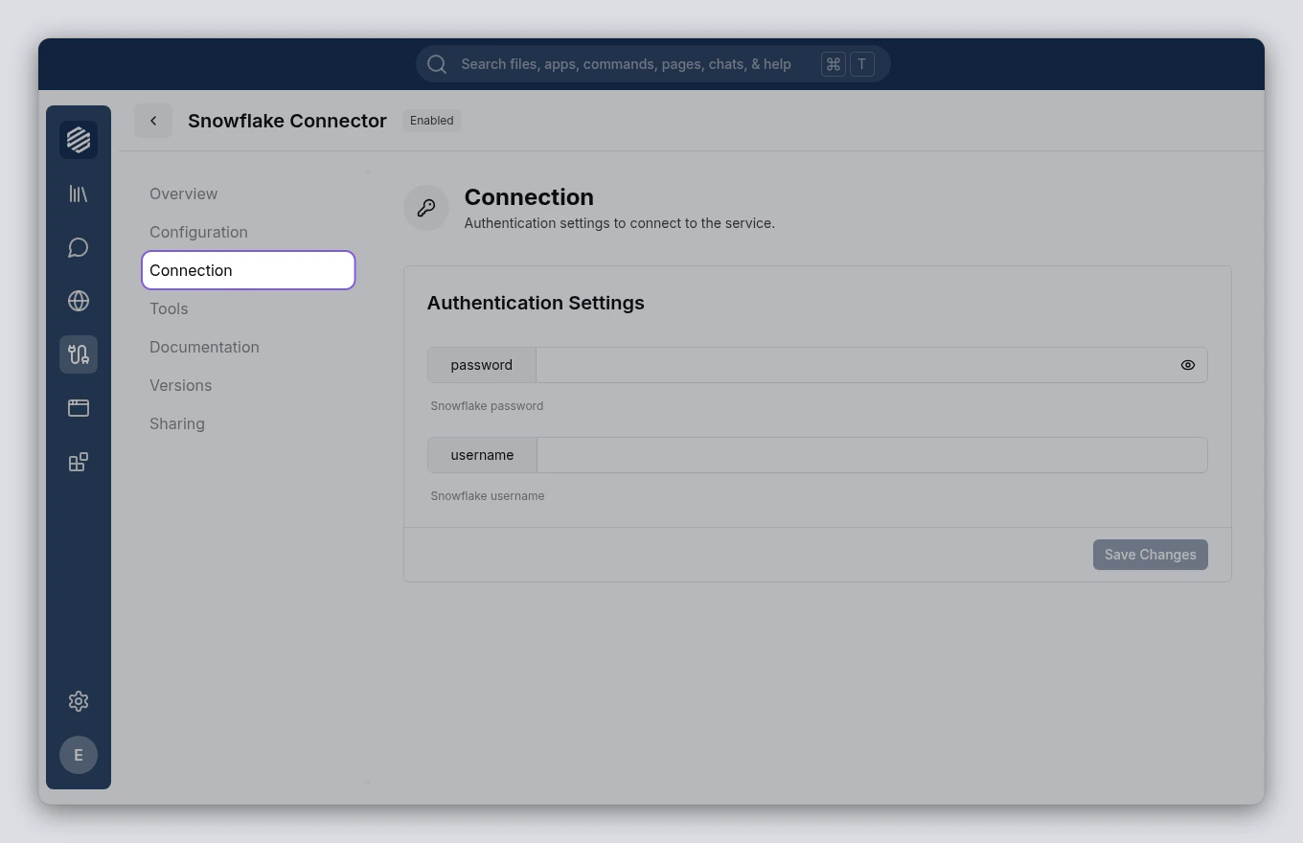This screenshot has width=1303, height=843.
Task: Click the password field label
Action: pyautogui.click(x=482, y=365)
